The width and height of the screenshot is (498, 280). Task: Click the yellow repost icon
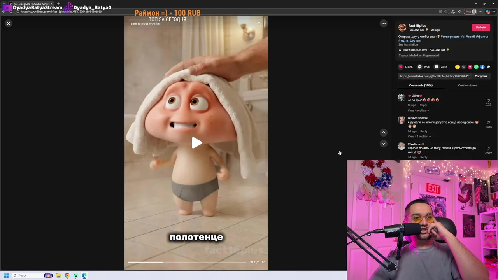[x=458, y=67]
